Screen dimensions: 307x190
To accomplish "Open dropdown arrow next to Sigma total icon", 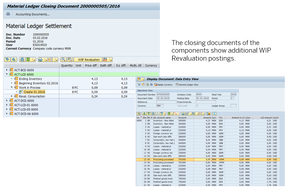I will click(34, 60).
